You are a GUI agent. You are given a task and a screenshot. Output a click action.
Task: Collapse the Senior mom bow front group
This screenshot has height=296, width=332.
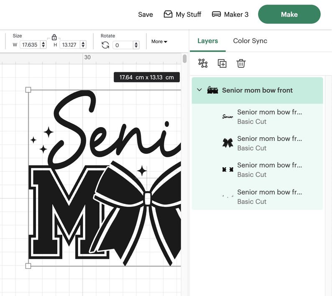point(199,90)
